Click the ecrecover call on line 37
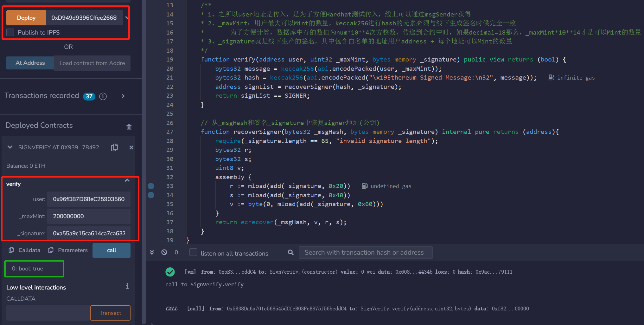Image resolution: width=644 pixels, height=325 pixels. [257, 222]
